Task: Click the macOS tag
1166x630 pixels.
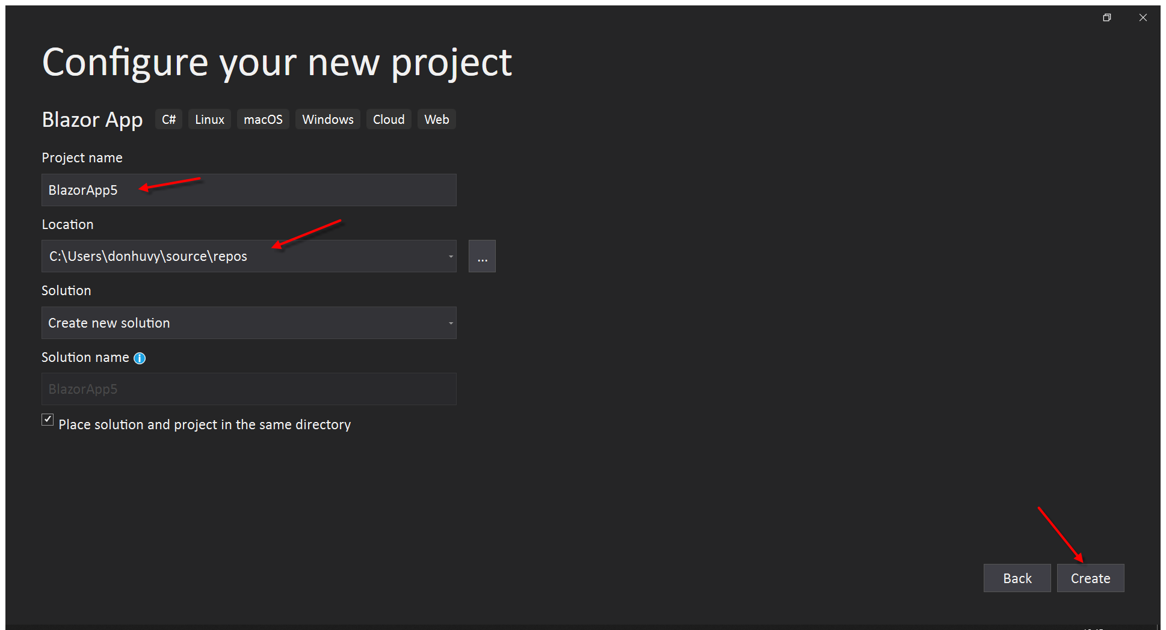Action: point(263,119)
